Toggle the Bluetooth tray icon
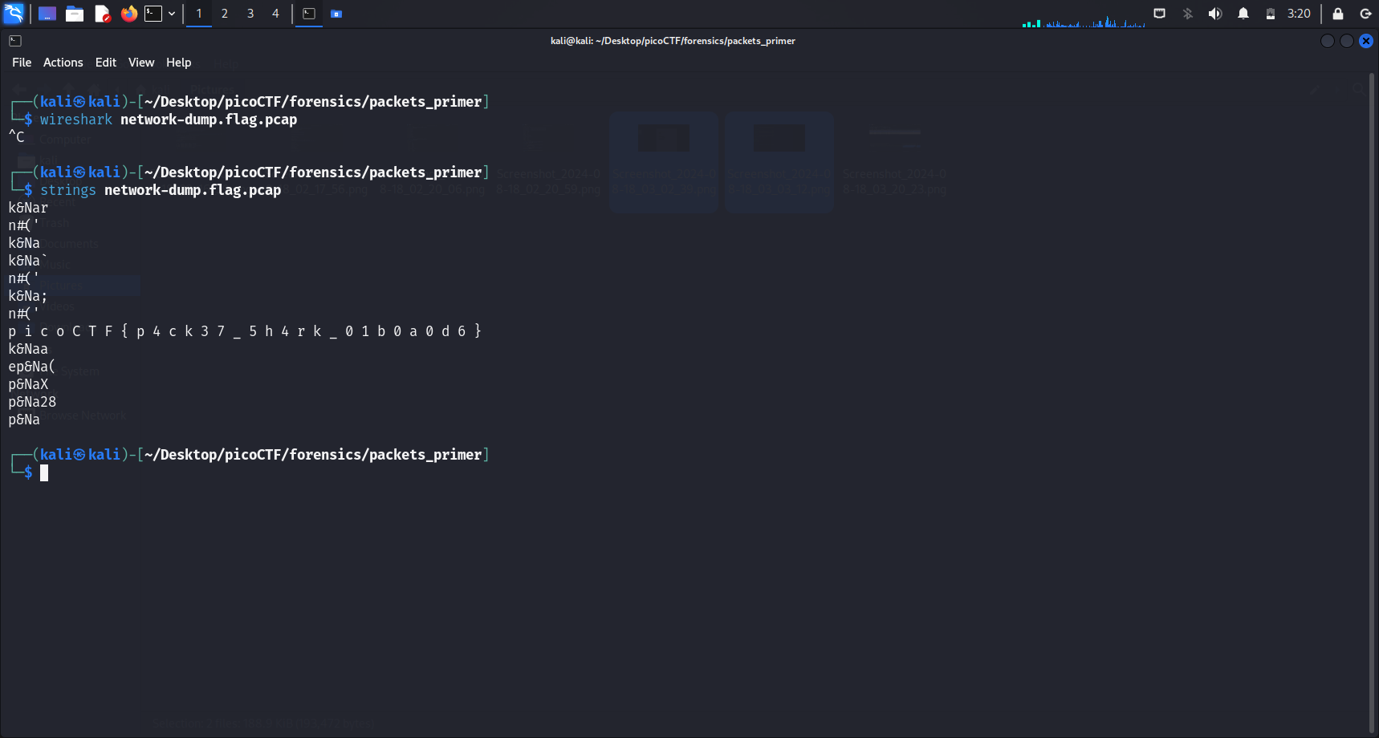 (x=1187, y=14)
